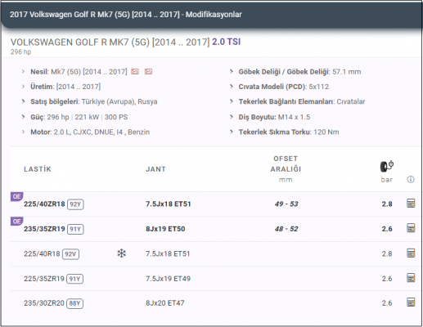The image size is (423, 327).
Task: Click the LASTİK column header
Action: 38,169
